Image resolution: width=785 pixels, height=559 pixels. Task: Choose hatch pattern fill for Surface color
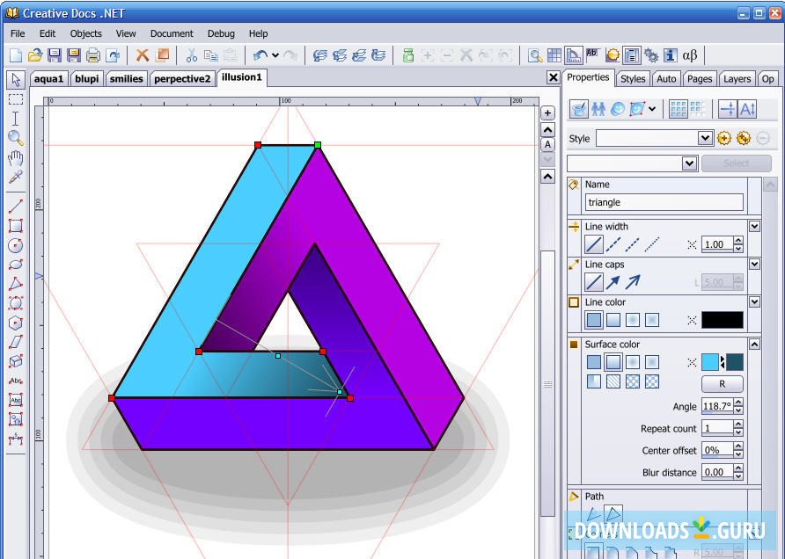[x=613, y=381]
